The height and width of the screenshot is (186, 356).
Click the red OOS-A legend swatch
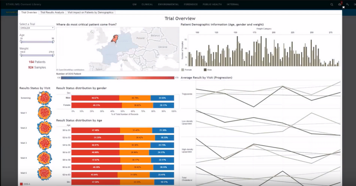21,184
